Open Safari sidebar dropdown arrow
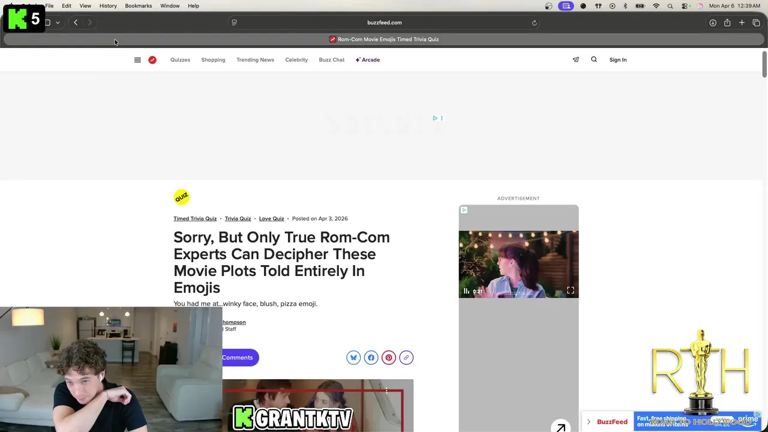Image resolution: width=768 pixels, height=432 pixels. [58, 23]
